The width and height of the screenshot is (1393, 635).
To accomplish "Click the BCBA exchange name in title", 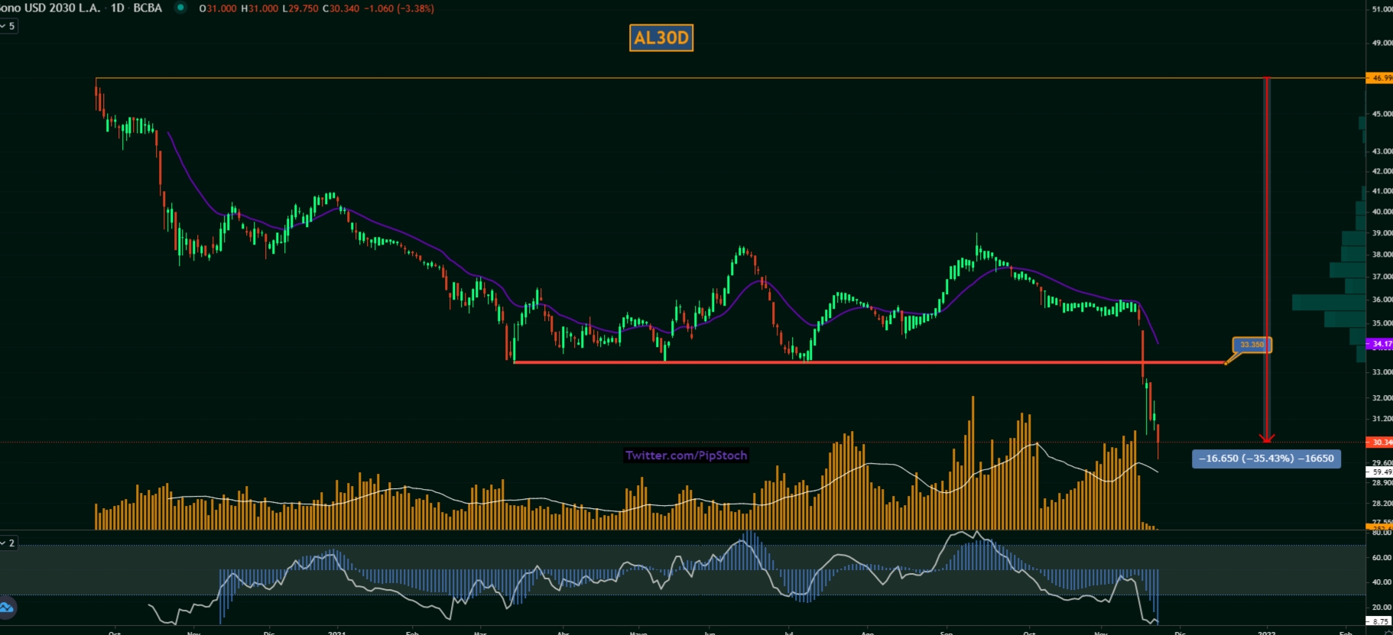I will click(x=148, y=8).
